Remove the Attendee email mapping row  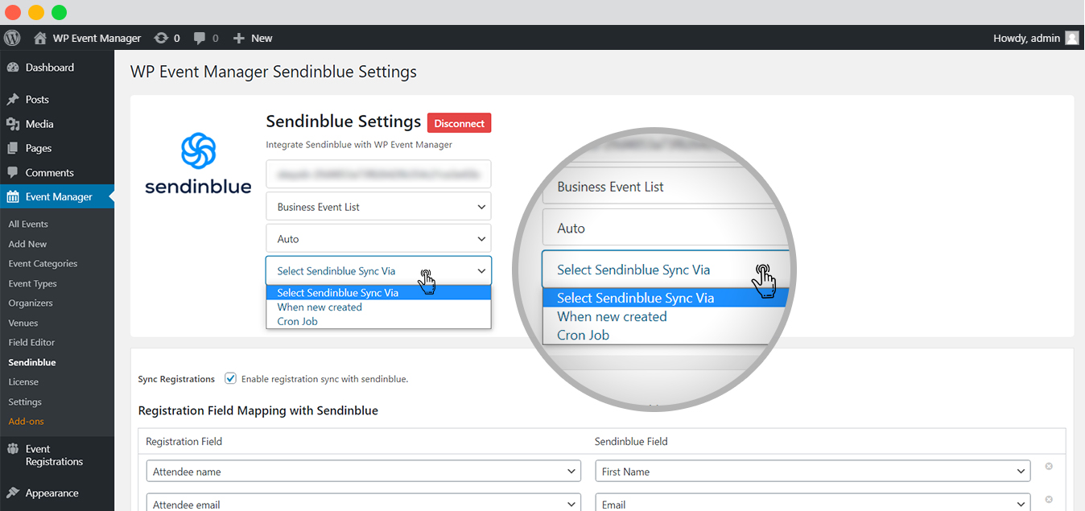pyautogui.click(x=1049, y=500)
